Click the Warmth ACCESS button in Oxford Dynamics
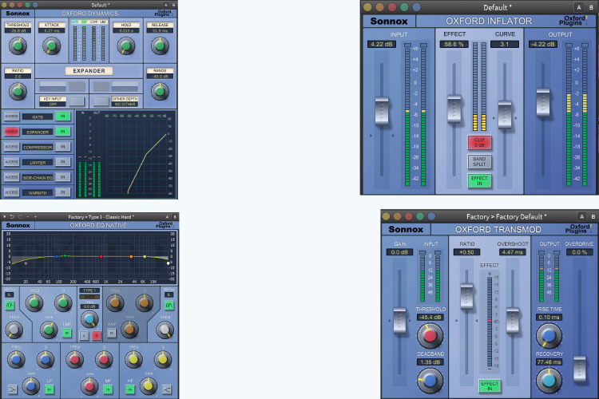Image resolution: width=599 pixels, height=399 pixels. [x=11, y=192]
